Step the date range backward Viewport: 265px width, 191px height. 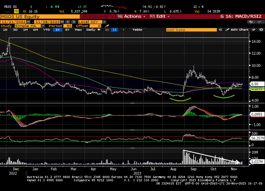(x=68, y=22)
